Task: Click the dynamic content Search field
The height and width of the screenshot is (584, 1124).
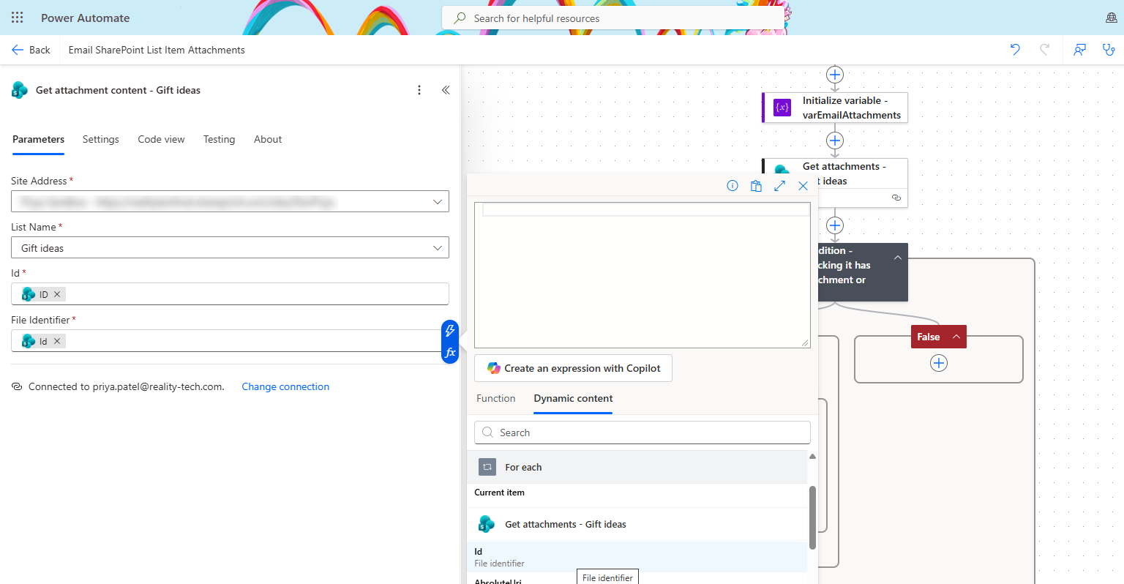Action: pos(642,433)
